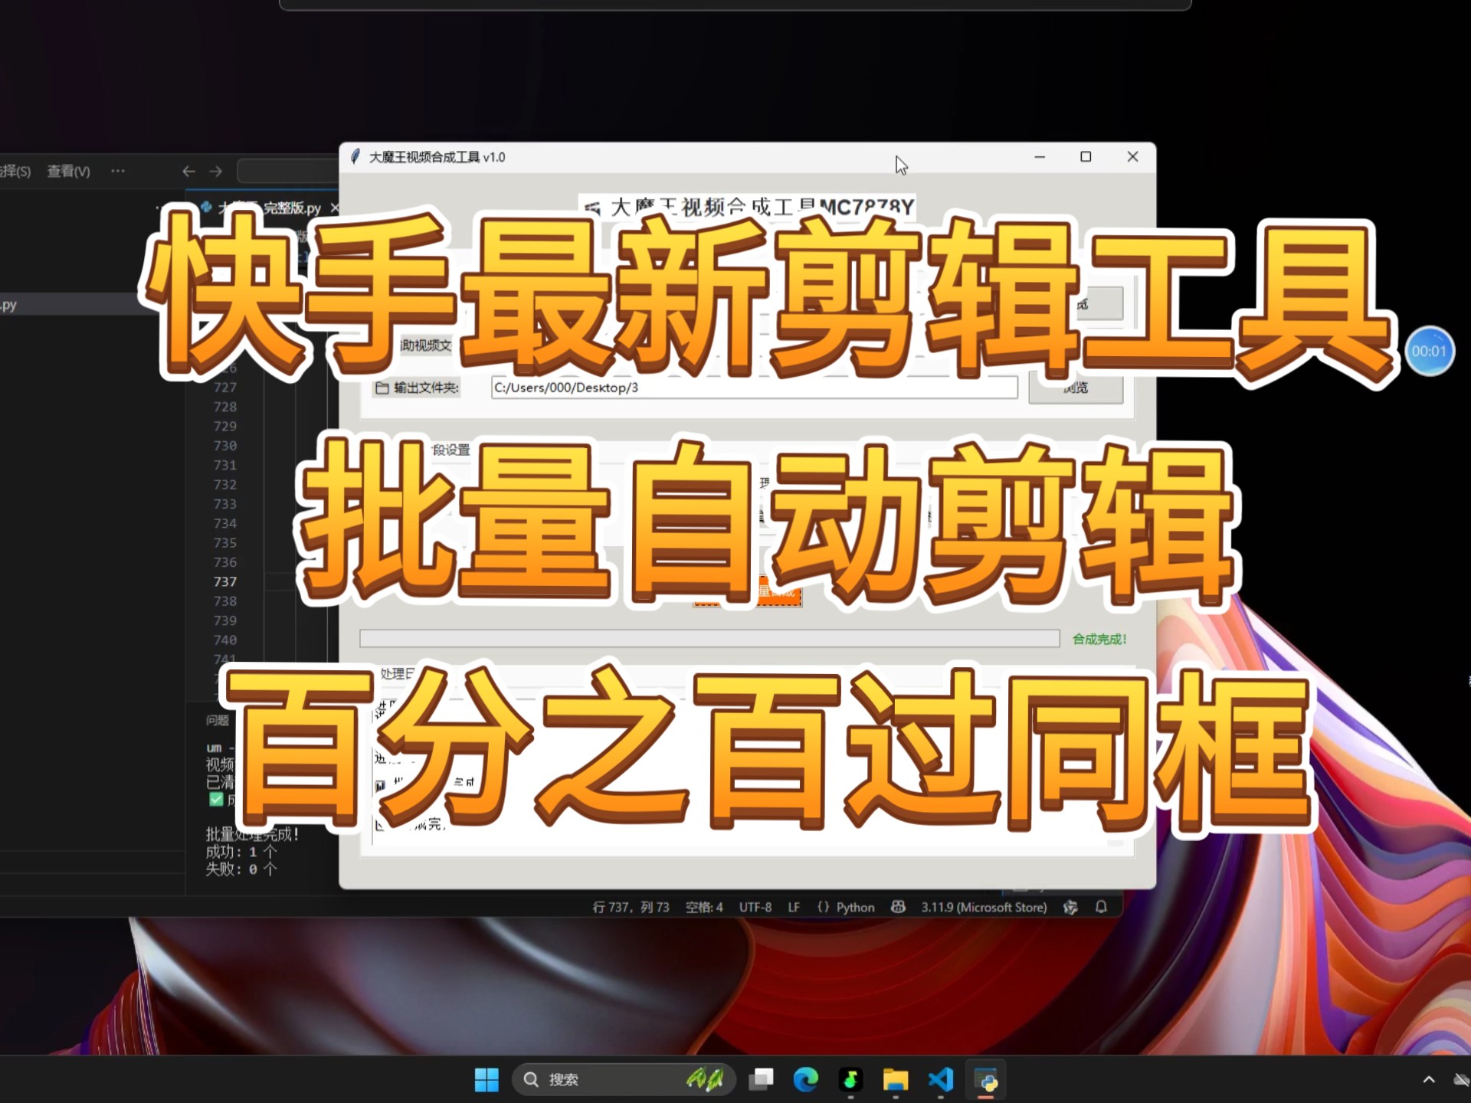This screenshot has width=1471, height=1103.
Task: Click line number 733 in editor
Action: (x=225, y=503)
